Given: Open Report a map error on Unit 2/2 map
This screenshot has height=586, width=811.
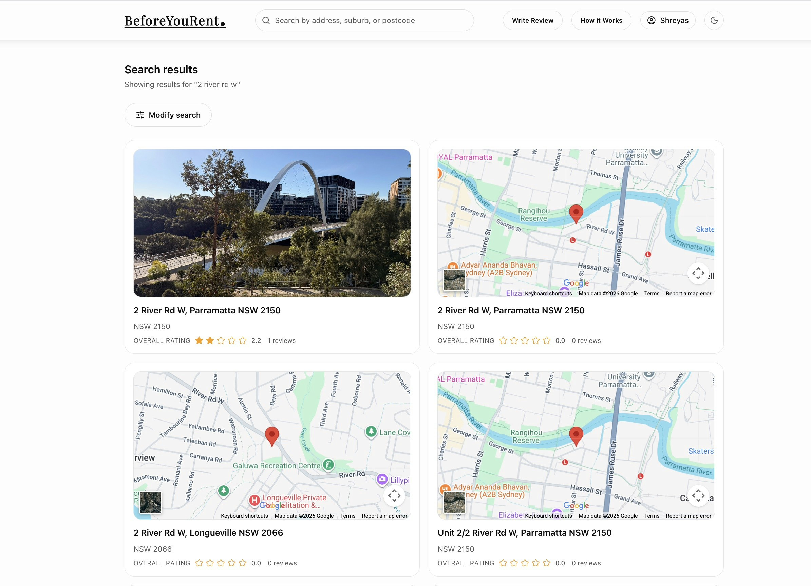Looking at the screenshot, I should (689, 515).
